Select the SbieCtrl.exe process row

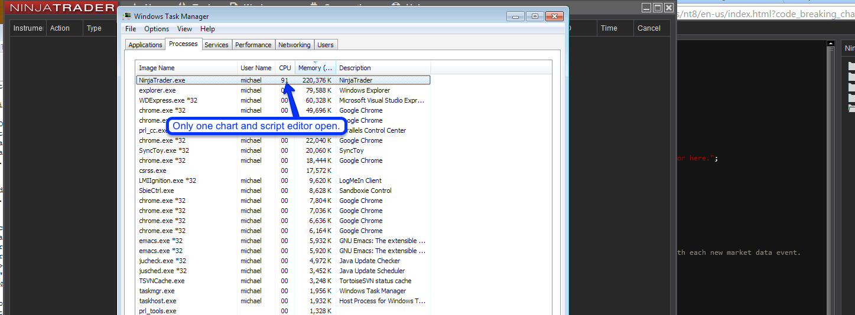(283, 191)
